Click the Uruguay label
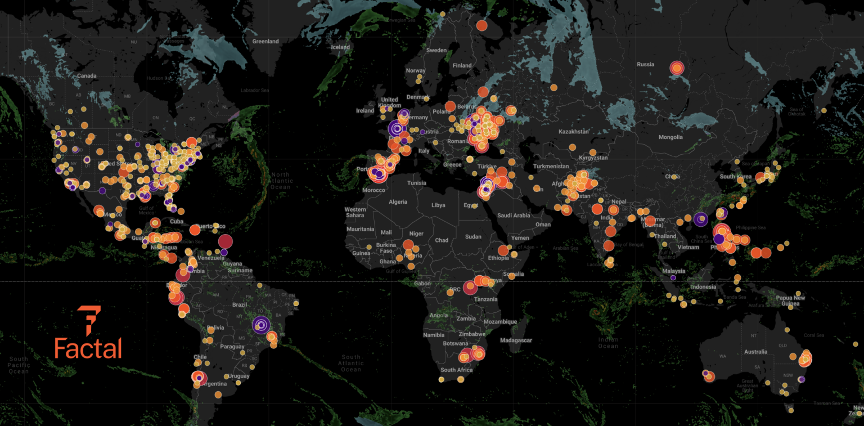The width and height of the screenshot is (864, 426). click(x=240, y=376)
